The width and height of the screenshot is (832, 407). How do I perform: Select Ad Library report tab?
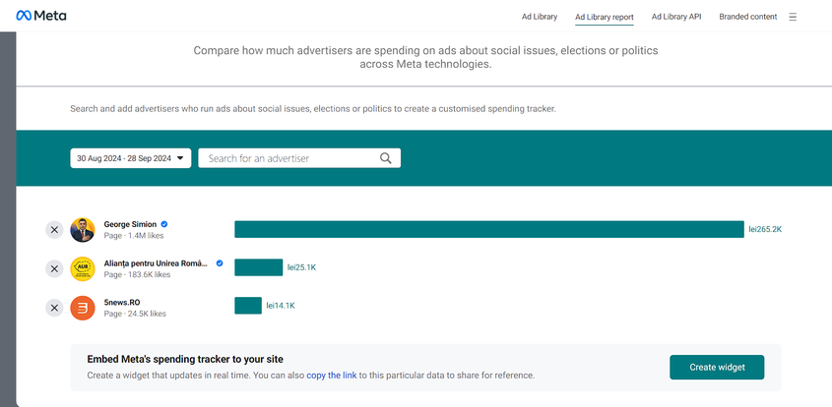point(604,17)
